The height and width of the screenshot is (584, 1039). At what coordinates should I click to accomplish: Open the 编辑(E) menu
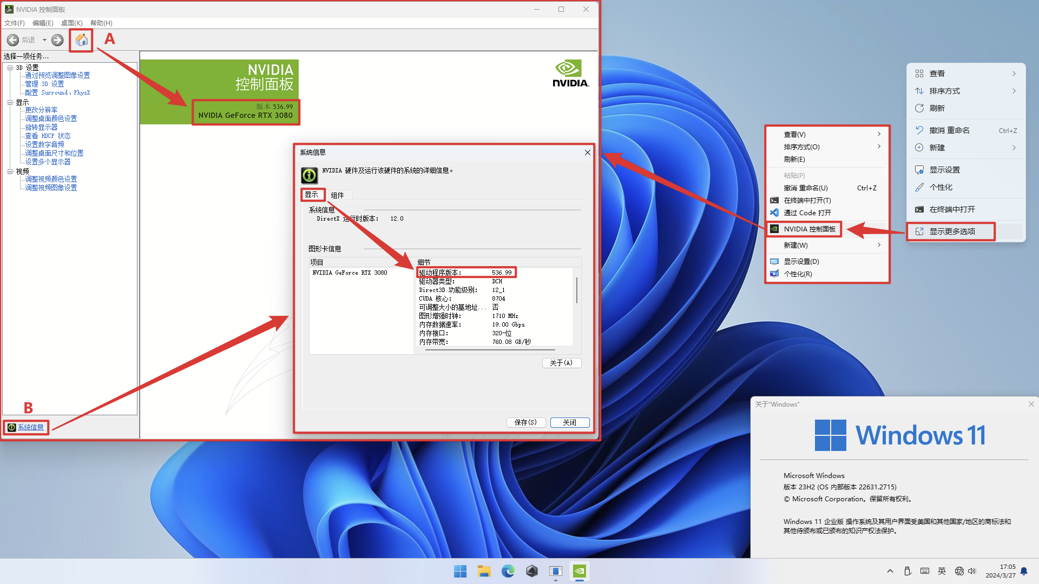pos(43,23)
